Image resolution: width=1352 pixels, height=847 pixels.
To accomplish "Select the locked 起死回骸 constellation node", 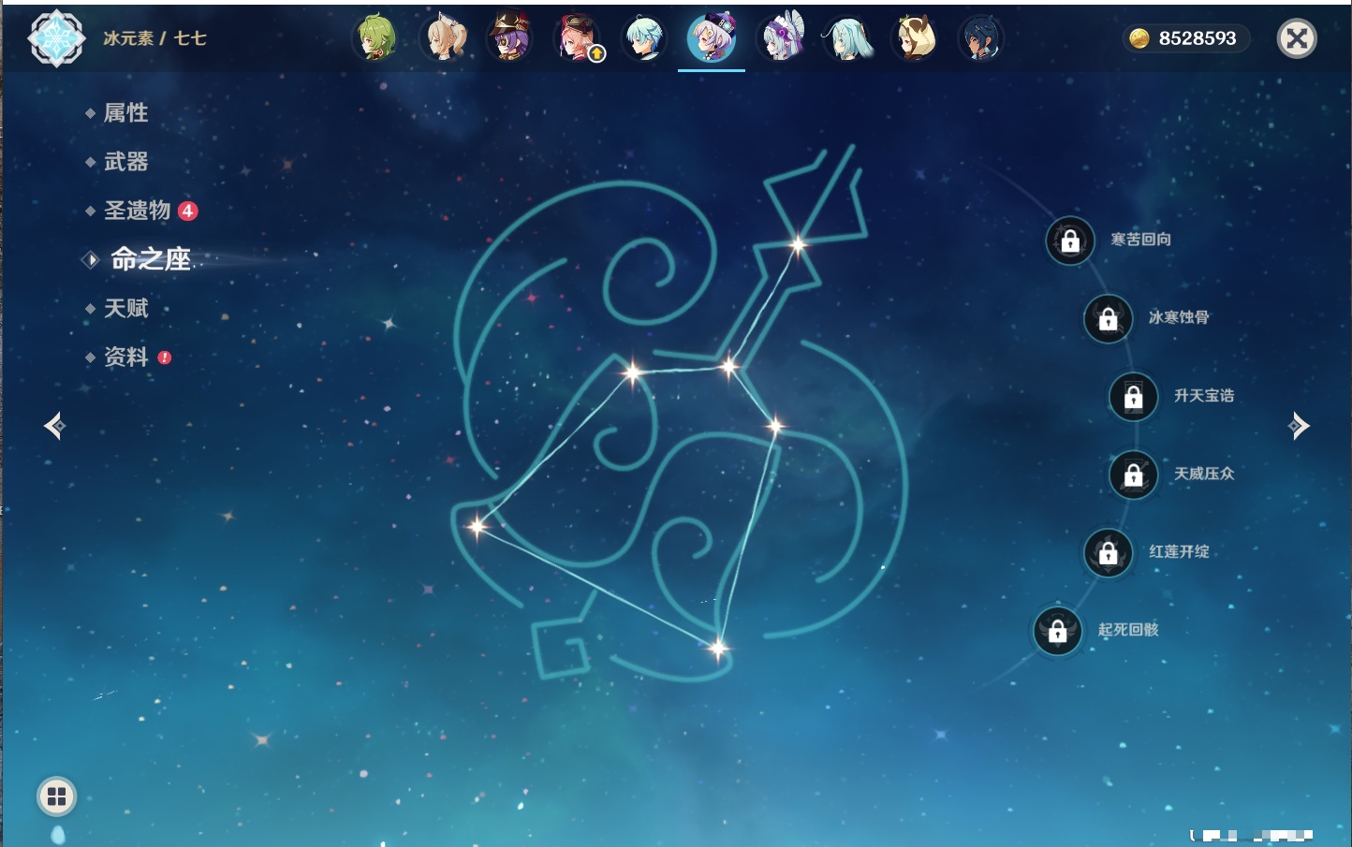I will tap(1058, 631).
